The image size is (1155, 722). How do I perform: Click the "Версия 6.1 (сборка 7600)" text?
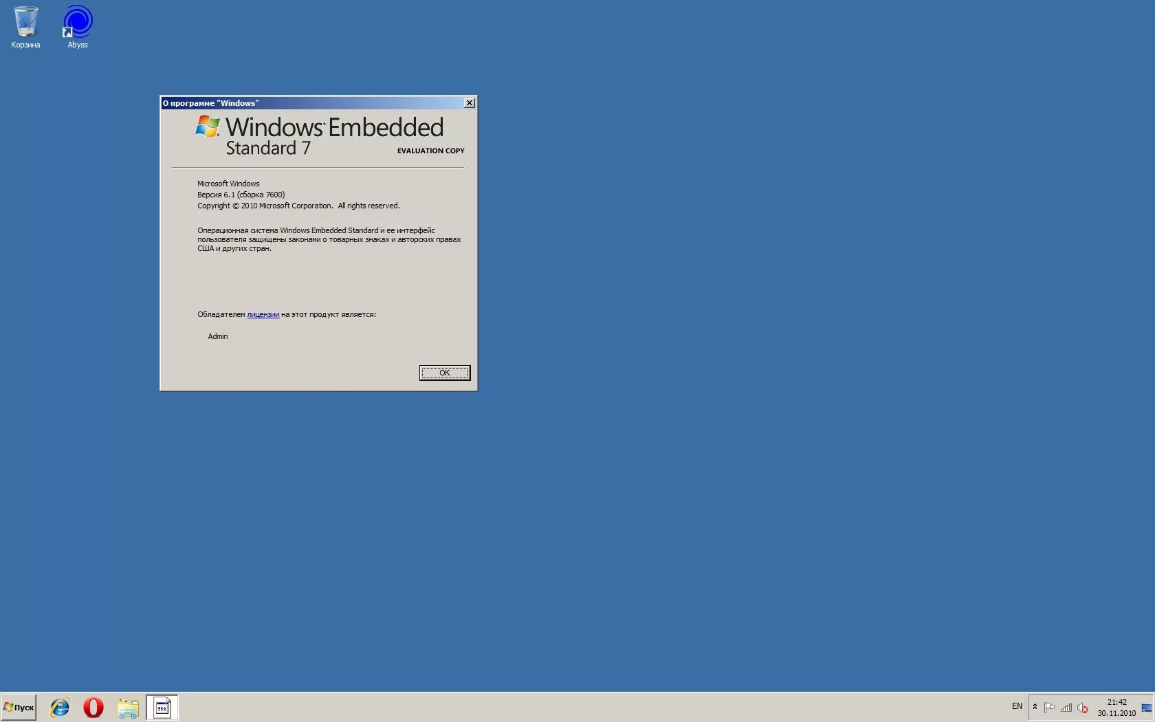(241, 195)
